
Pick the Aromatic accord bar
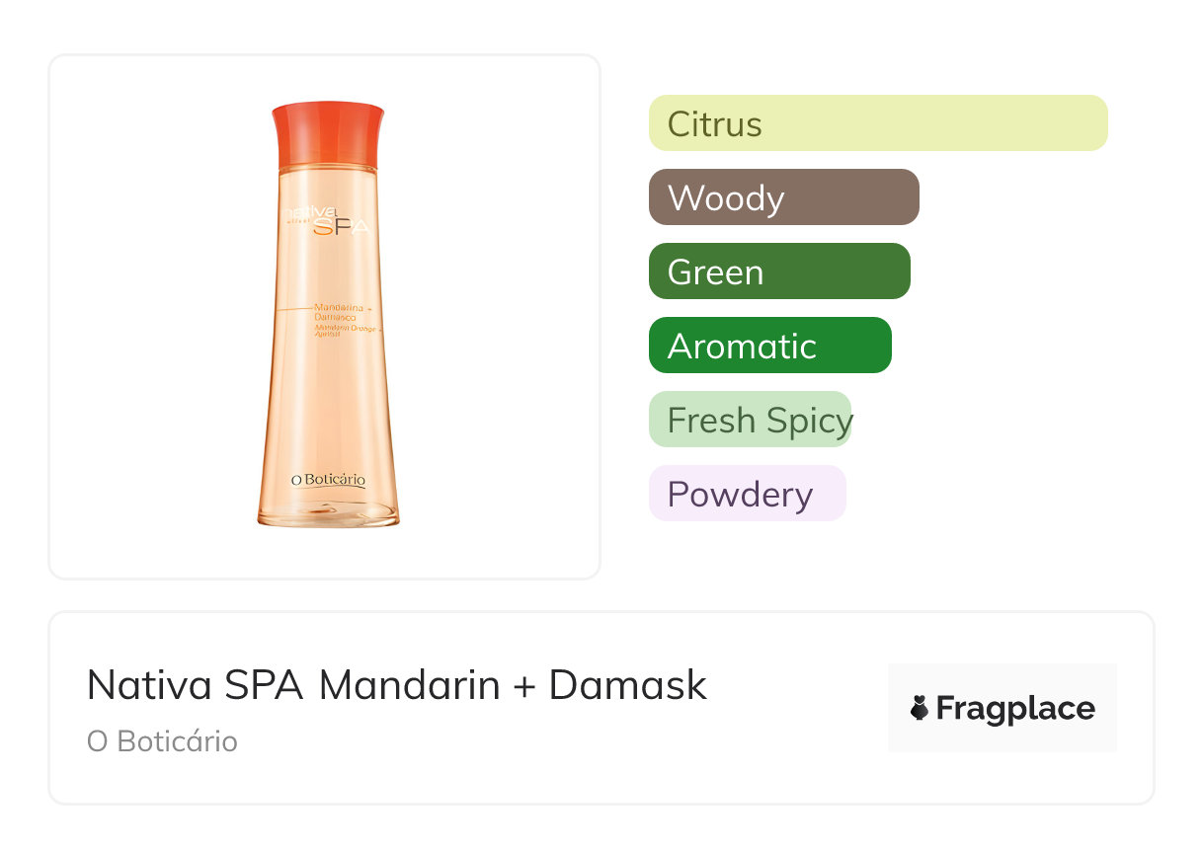coord(769,346)
